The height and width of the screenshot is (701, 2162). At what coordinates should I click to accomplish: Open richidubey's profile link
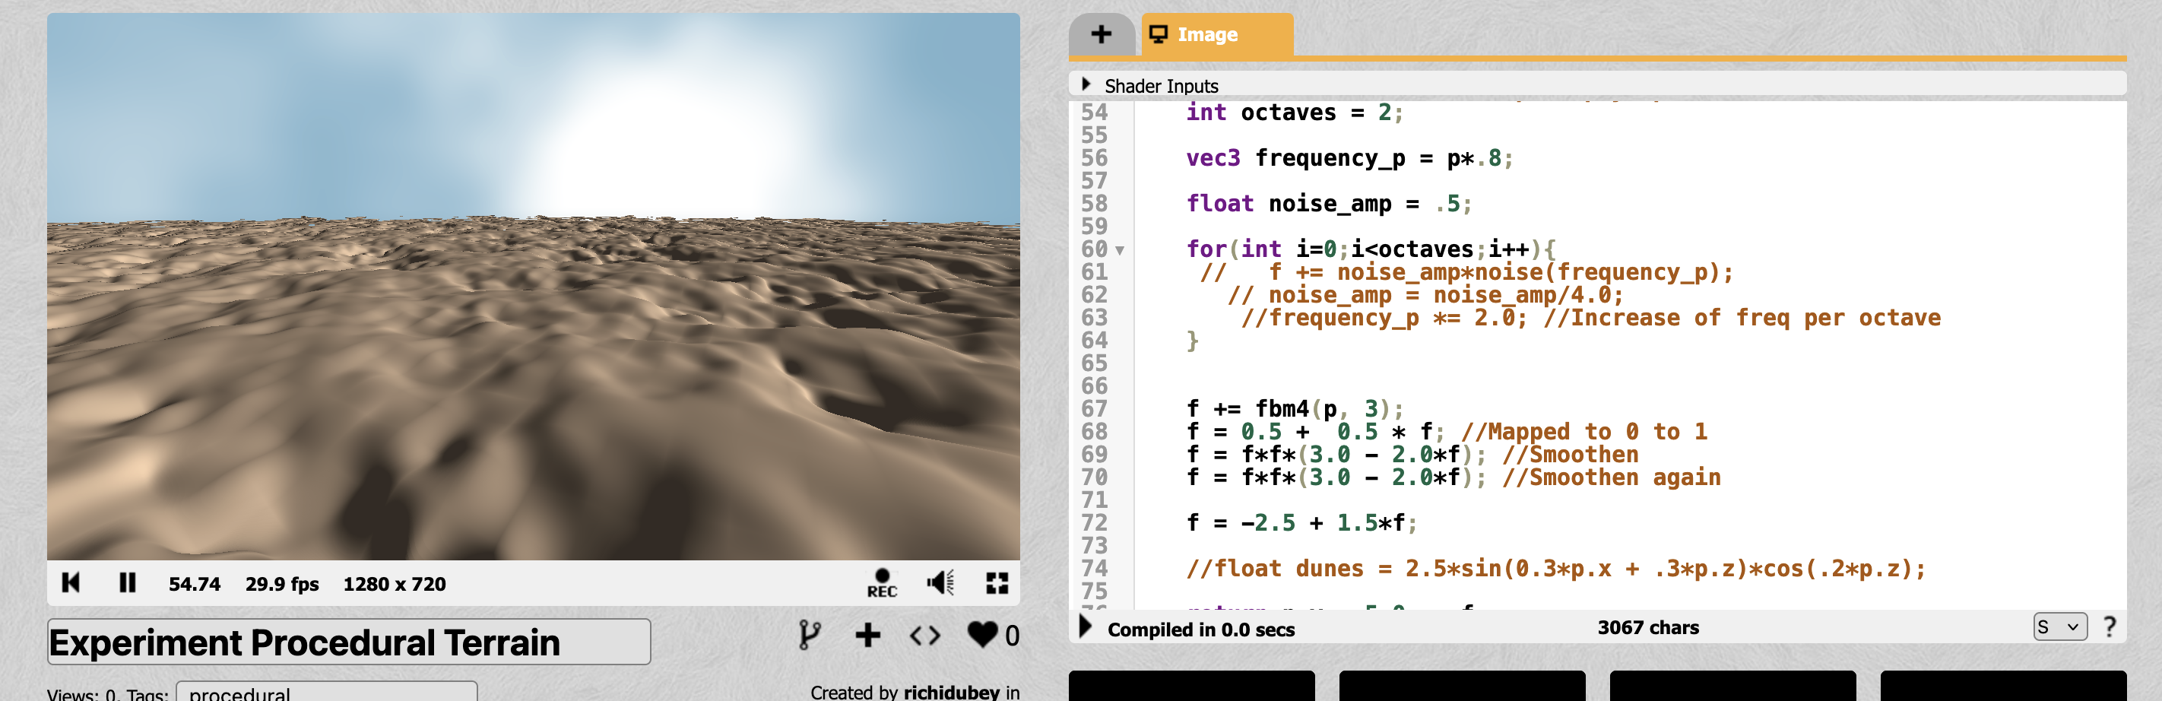click(951, 692)
